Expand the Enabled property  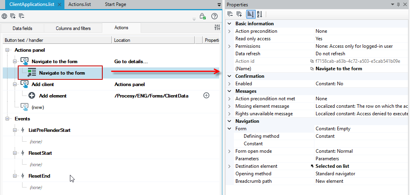pyautogui.click(x=229, y=84)
